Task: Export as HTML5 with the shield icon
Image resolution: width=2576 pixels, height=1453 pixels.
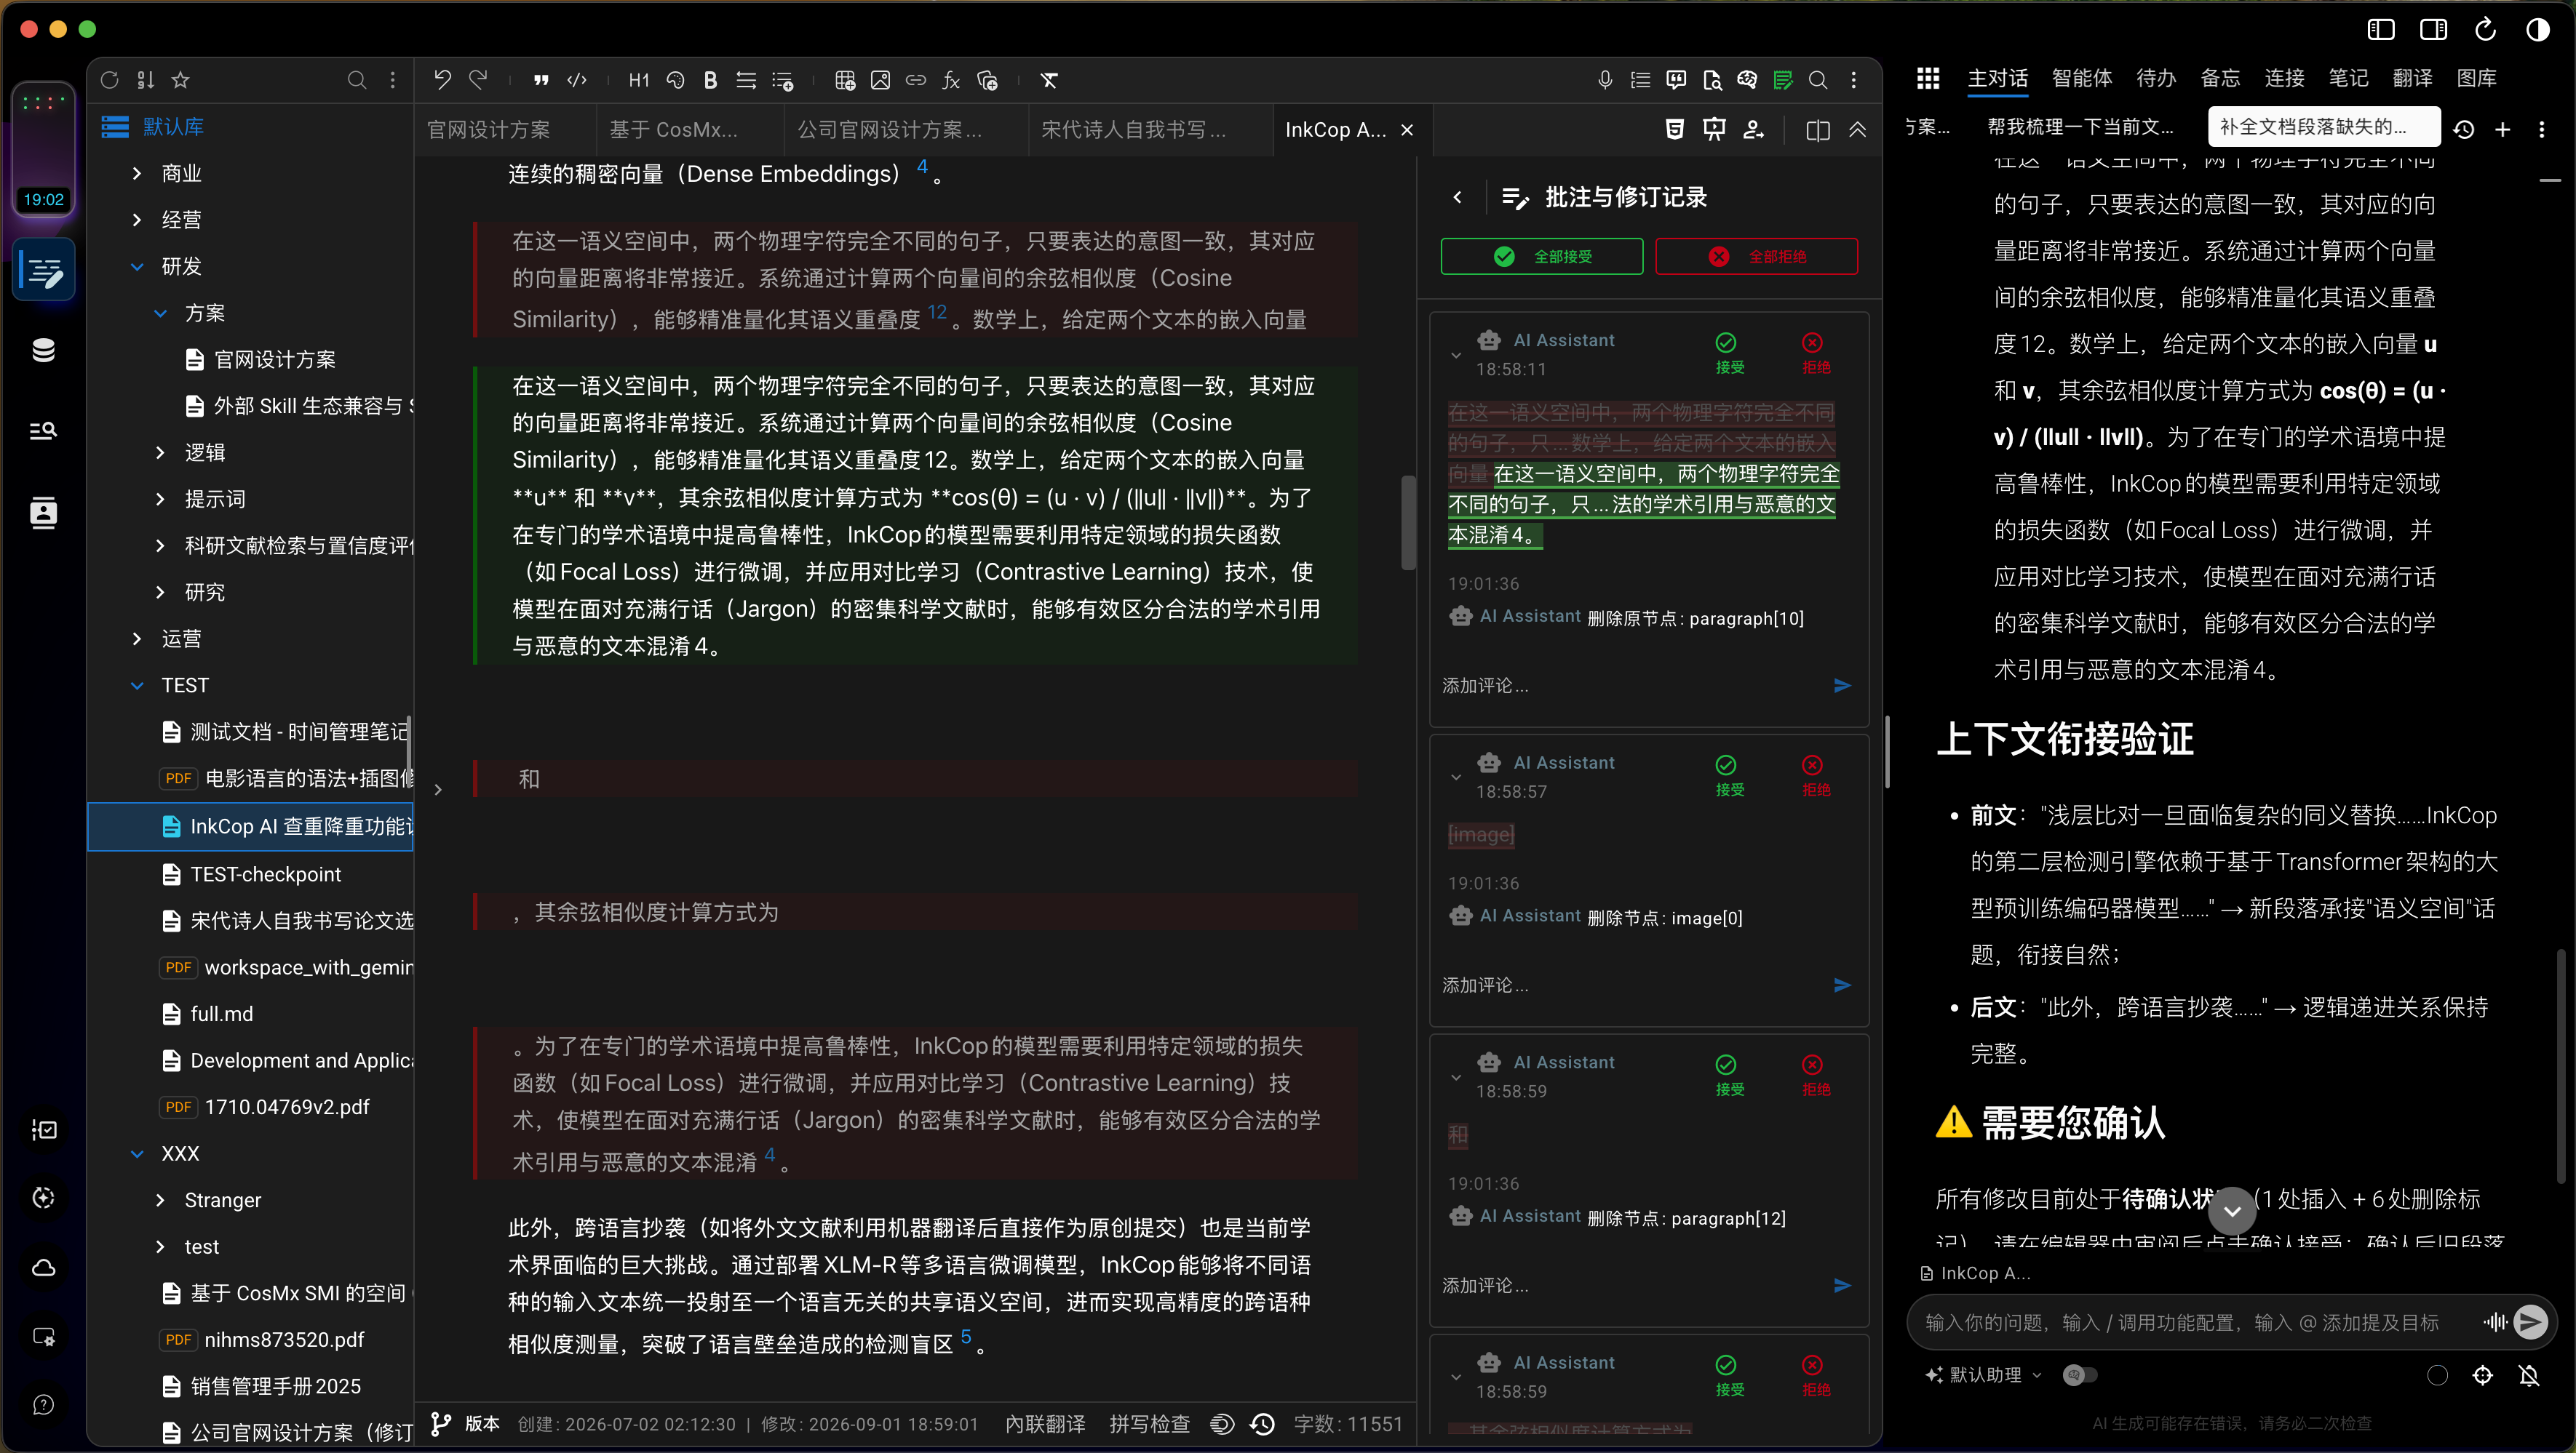Action: [1675, 129]
